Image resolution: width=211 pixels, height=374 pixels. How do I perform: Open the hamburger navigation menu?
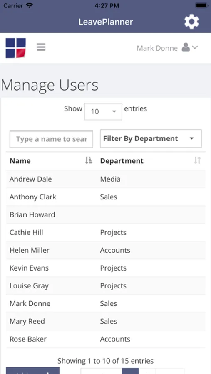coord(41,47)
